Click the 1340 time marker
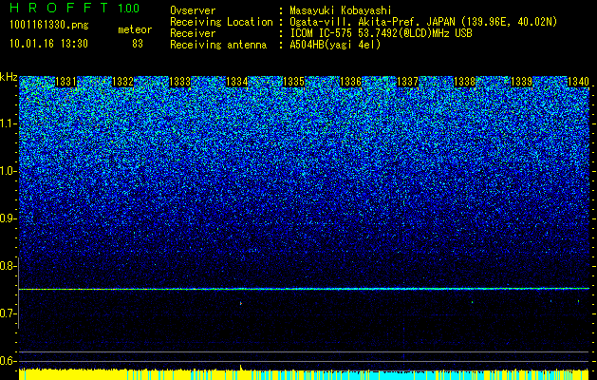Image resolution: width=597 pixels, height=380 pixels. [578, 82]
